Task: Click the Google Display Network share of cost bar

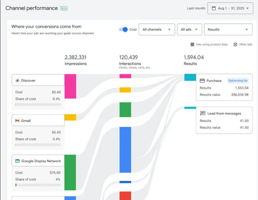Action: point(38,185)
